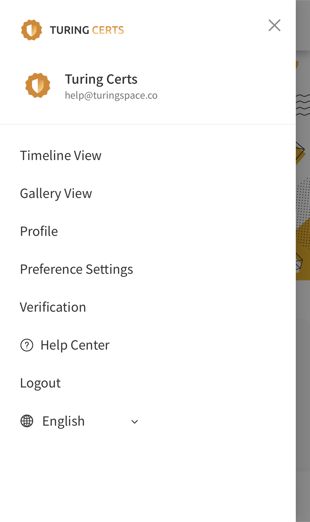
Task: Click the globe language icon
Action: pos(27,421)
